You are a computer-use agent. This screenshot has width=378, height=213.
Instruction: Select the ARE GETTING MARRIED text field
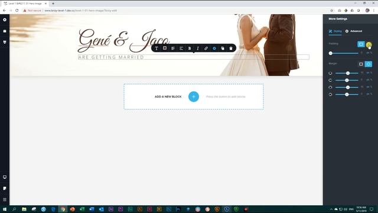194,57
